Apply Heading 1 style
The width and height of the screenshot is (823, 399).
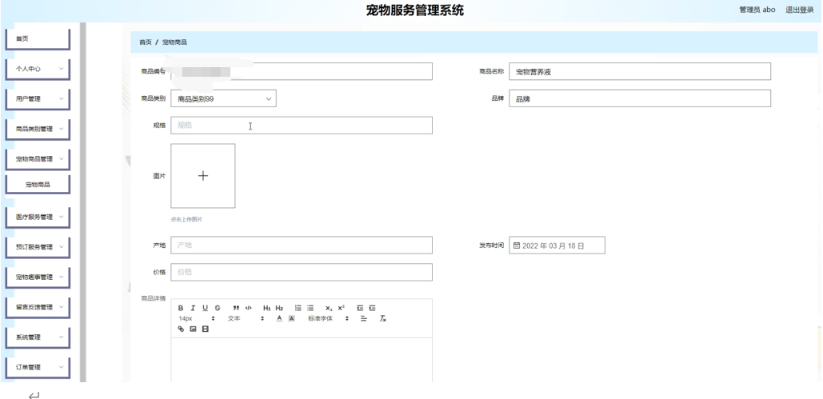point(267,308)
